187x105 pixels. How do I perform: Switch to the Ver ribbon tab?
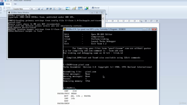pyautogui.click(x=15, y=4)
